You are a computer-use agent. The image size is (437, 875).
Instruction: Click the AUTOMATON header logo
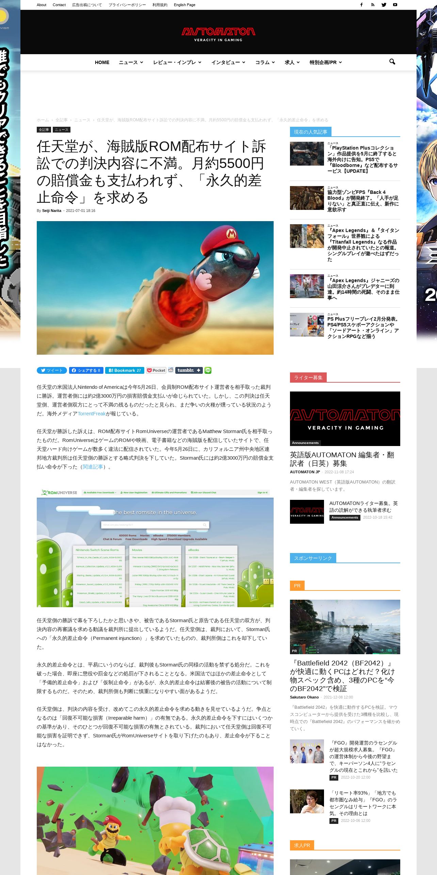coord(218,34)
